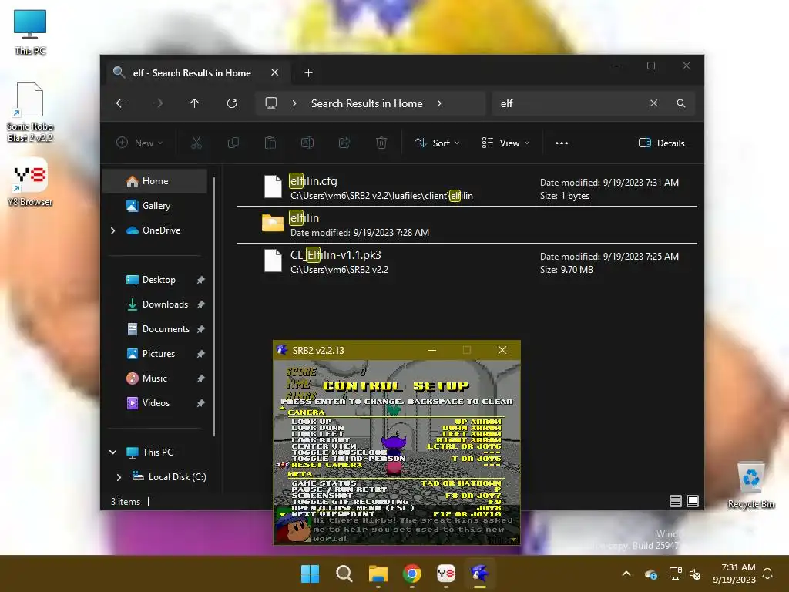Expand Local Disk (C:) node
The height and width of the screenshot is (592, 789).
[x=119, y=476]
